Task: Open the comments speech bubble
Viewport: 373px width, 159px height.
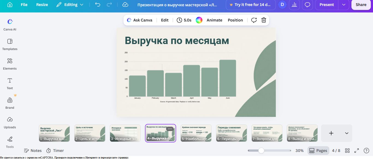Action: (x=307, y=5)
